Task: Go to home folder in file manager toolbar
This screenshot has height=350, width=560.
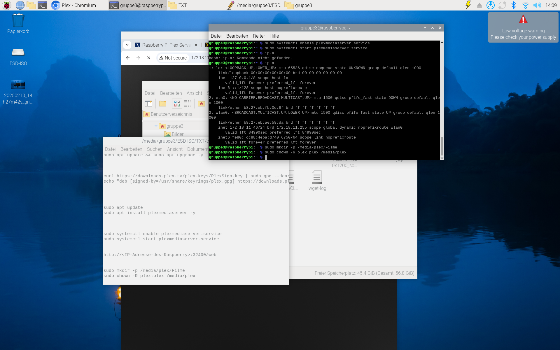Action: click(x=201, y=104)
